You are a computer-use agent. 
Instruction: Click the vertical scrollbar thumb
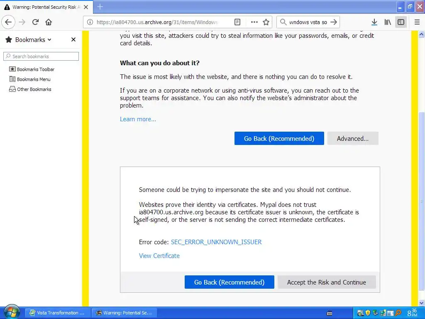422,201
